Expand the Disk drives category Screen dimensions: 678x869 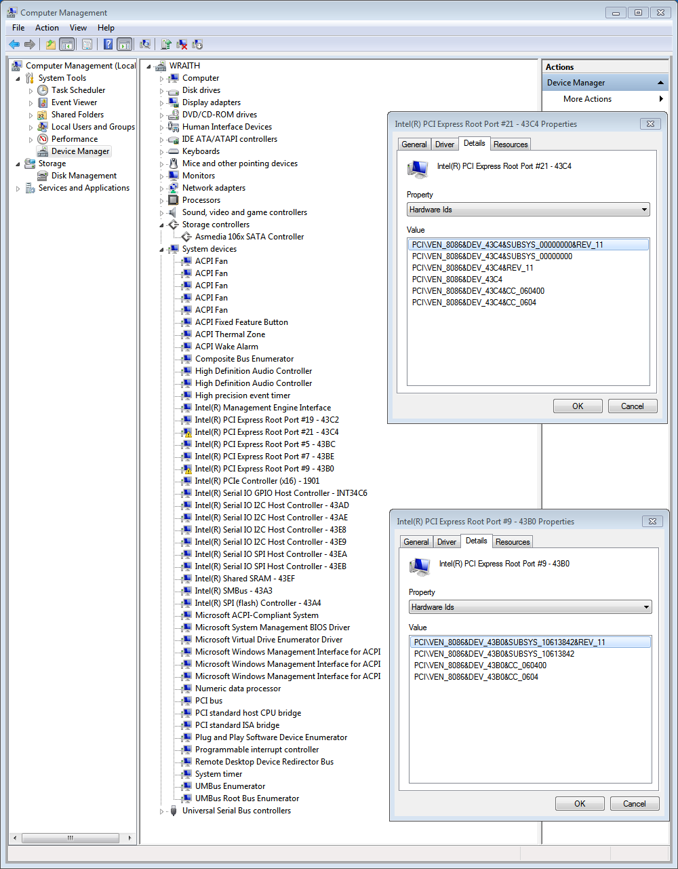pyautogui.click(x=162, y=91)
